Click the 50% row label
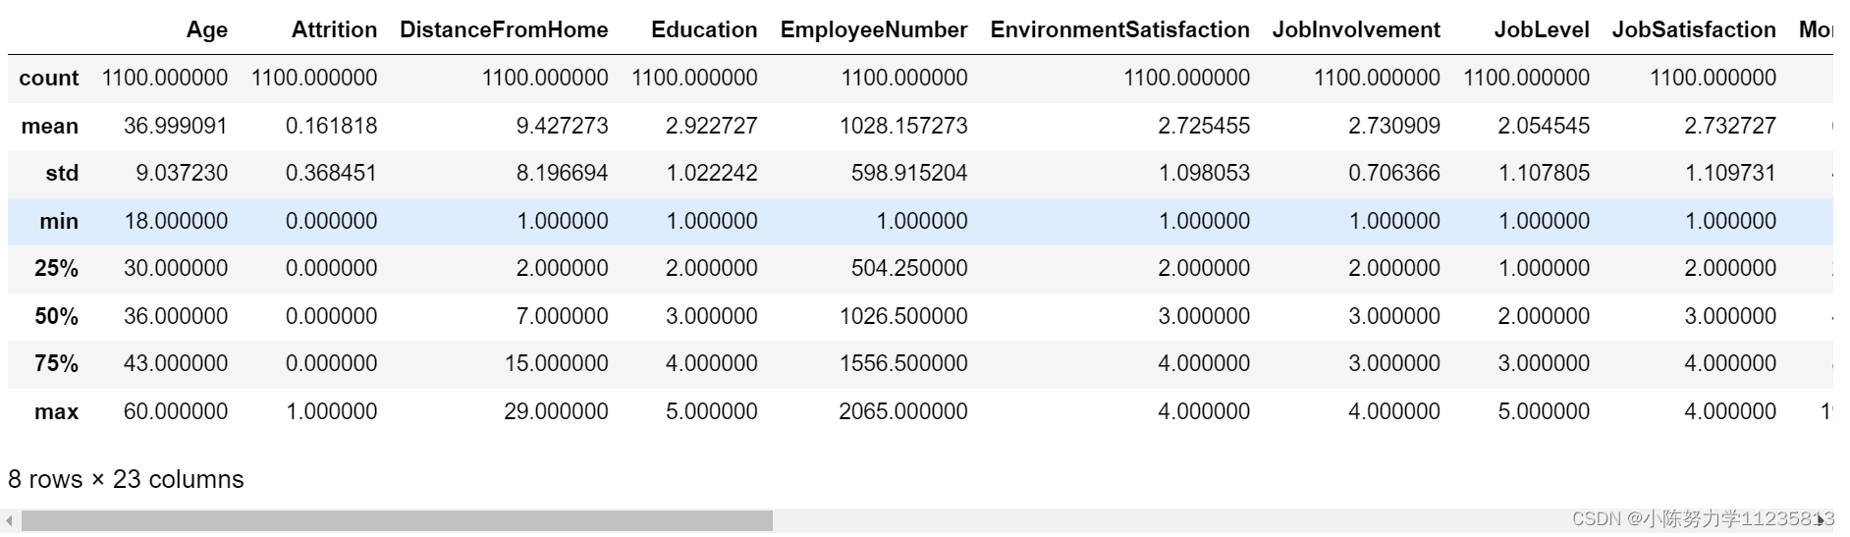The height and width of the screenshot is (537, 1850). point(56,317)
